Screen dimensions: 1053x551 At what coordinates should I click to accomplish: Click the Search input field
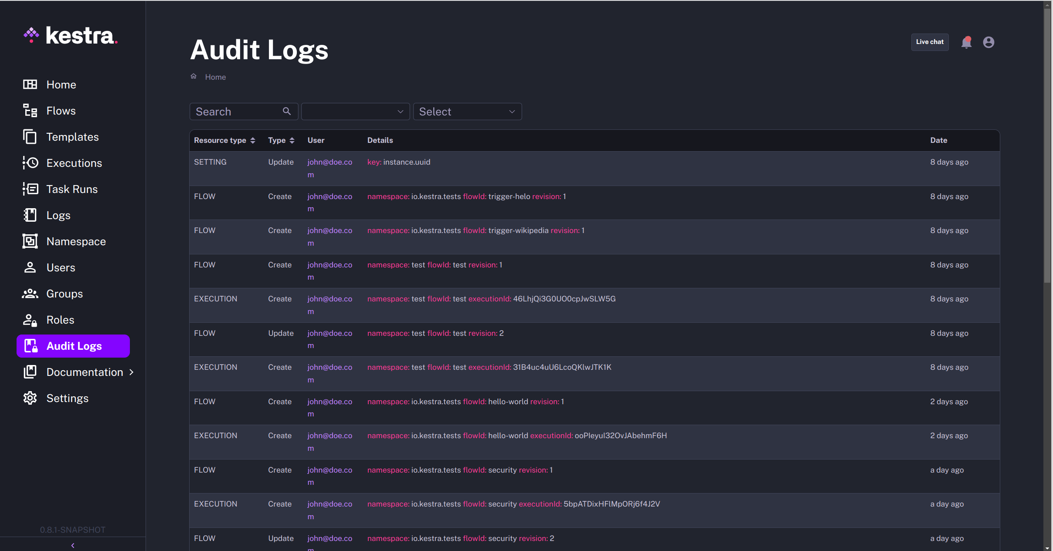pos(235,112)
